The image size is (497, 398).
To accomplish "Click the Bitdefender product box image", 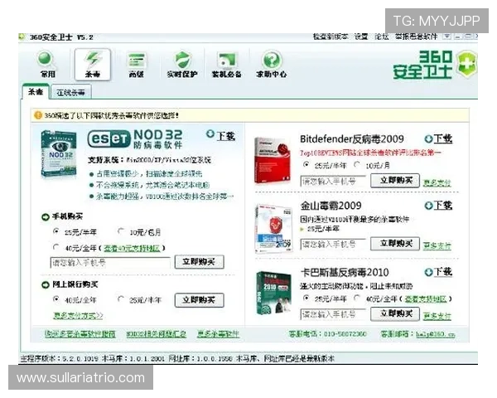I will (273, 161).
